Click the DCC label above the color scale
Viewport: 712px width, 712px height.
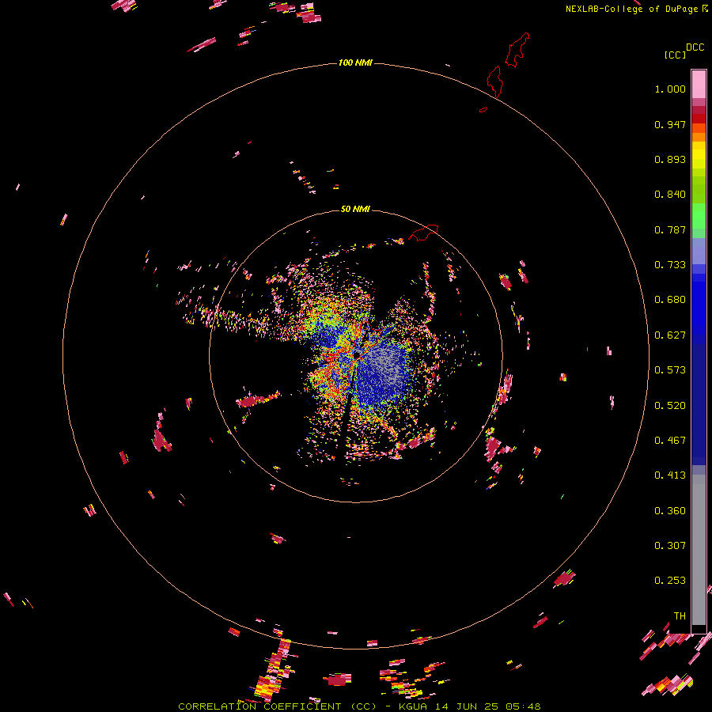coord(695,47)
